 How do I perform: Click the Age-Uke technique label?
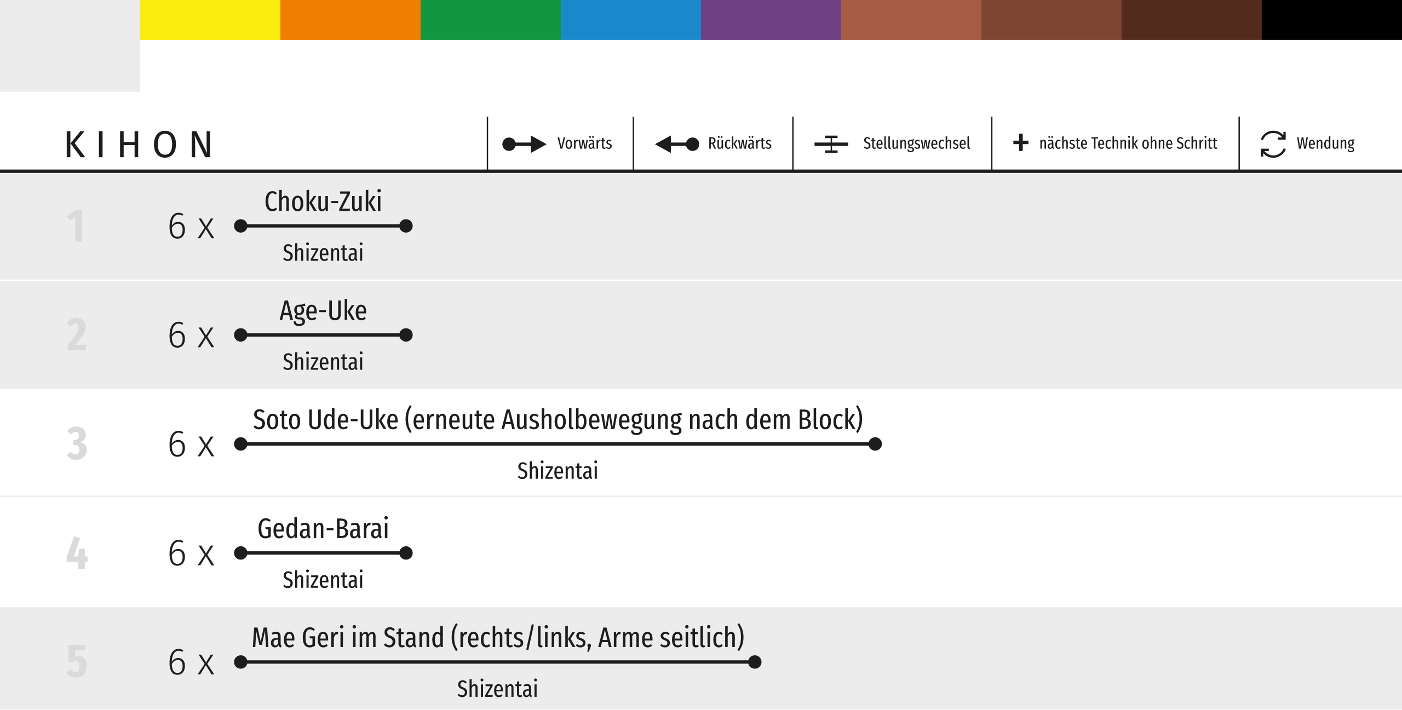click(323, 310)
